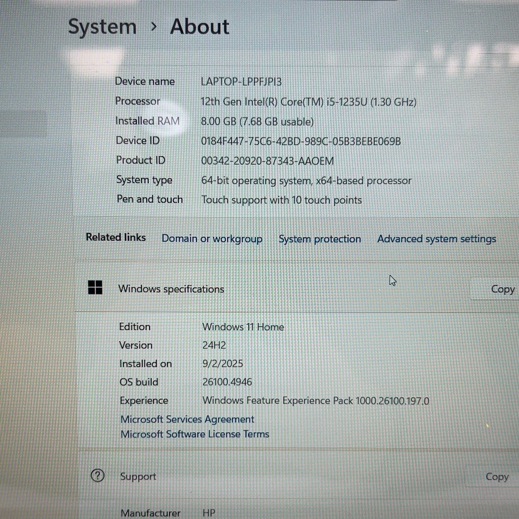Open Domain or workgroup link
The image size is (519, 519).
coord(212,239)
